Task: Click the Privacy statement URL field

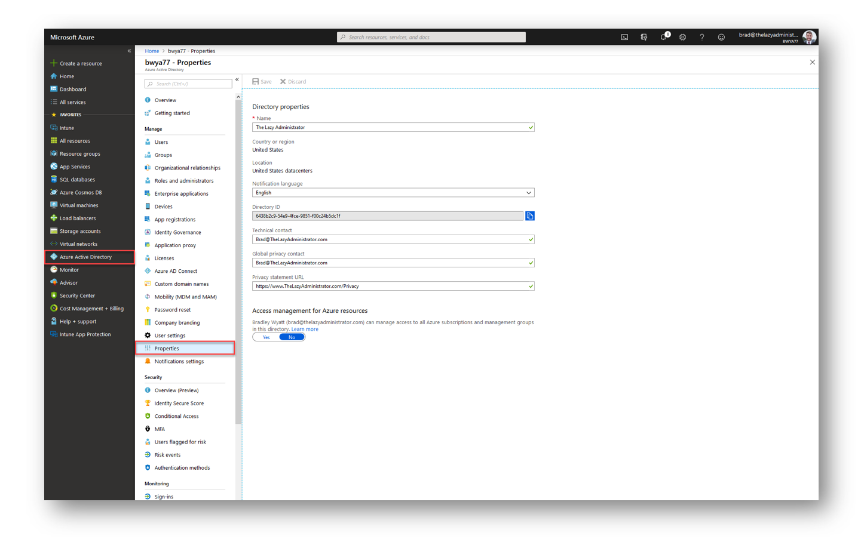Action: (x=393, y=286)
